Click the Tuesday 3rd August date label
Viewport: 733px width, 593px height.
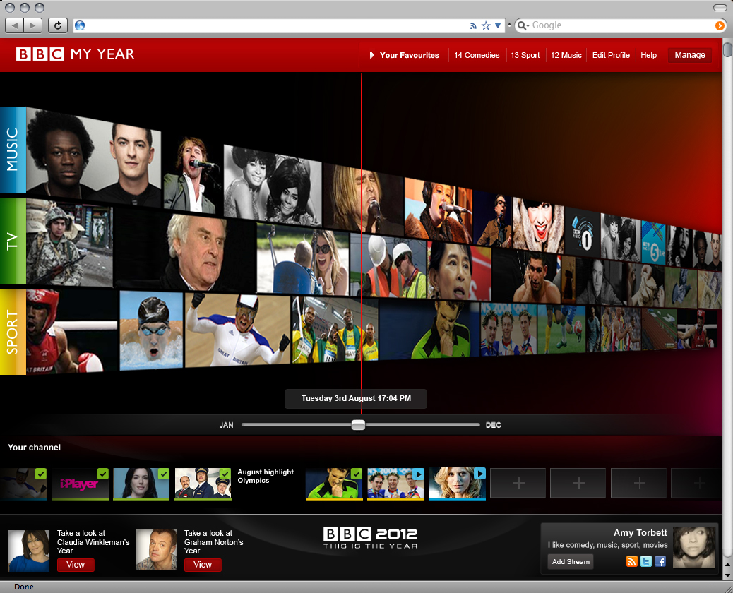[356, 399]
